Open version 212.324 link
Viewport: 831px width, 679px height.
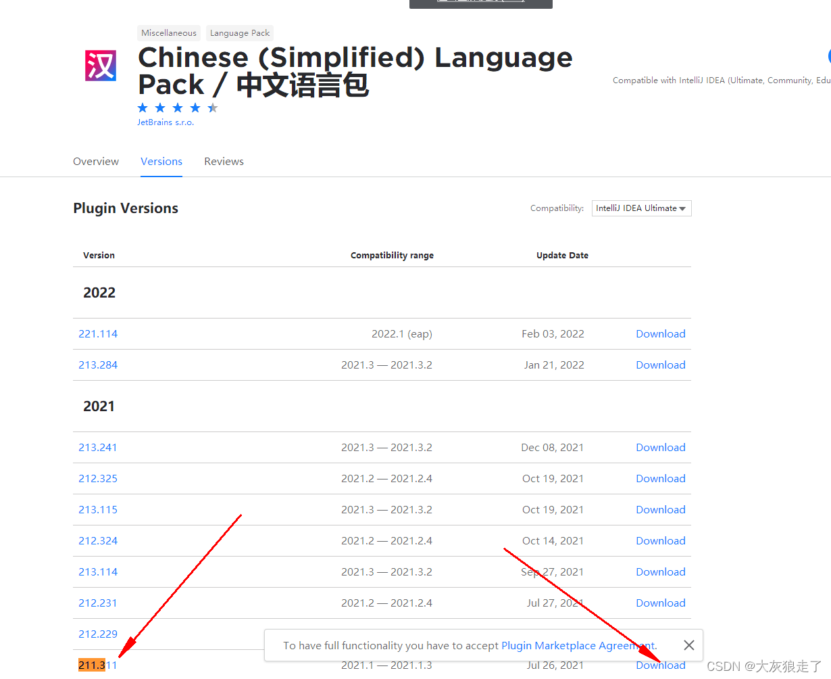[98, 541]
